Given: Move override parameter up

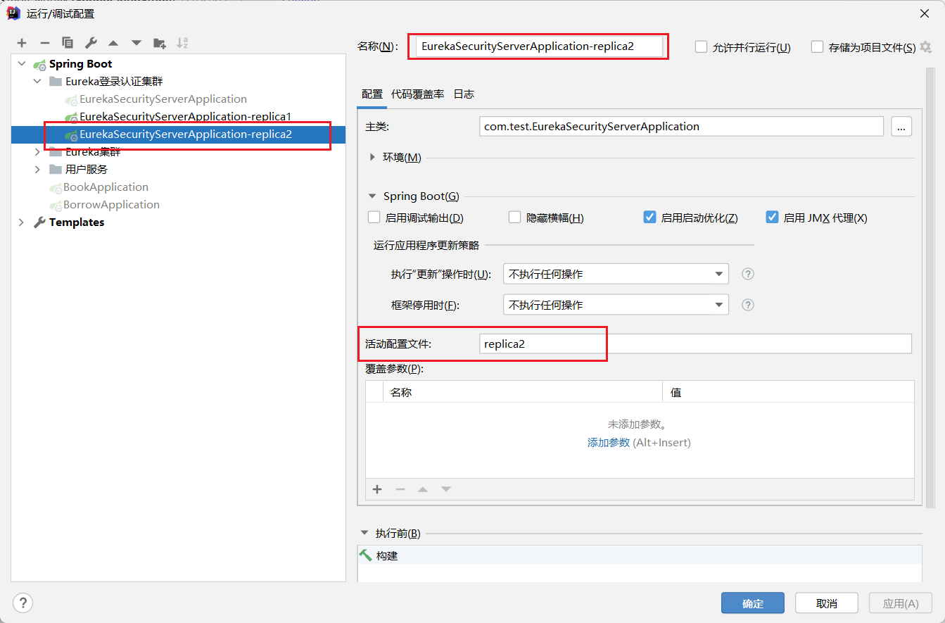Looking at the screenshot, I should pos(423,489).
